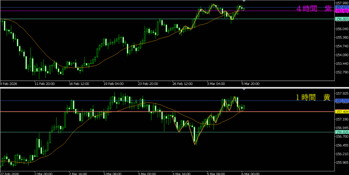Image resolution: width=349 pixels, height=175 pixels.
Task: Click the '3 Mar 04:00' time axis label
Action: tap(215, 83)
